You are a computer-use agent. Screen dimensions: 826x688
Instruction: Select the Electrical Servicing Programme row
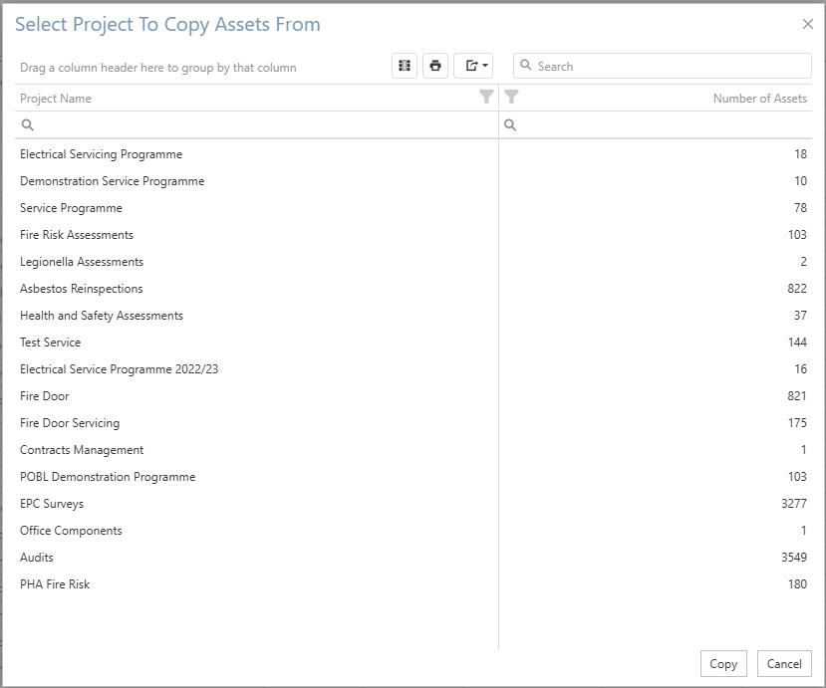(101, 154)
